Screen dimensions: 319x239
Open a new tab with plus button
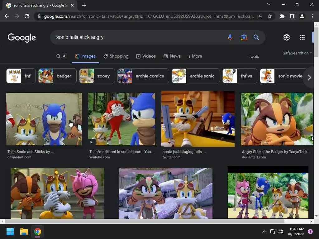click(84, 5)
